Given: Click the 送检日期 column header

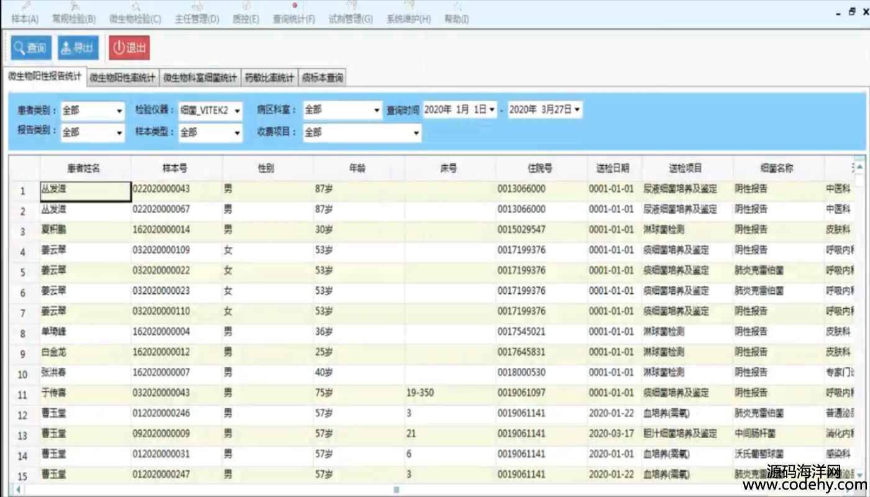Looking at the screenshot, I should [x=615, y=168].
